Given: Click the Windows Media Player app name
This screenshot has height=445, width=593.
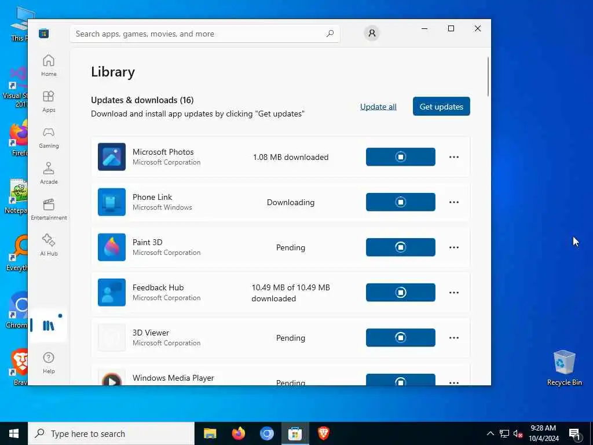Looking at the screenshot, I should coord(173,378).
